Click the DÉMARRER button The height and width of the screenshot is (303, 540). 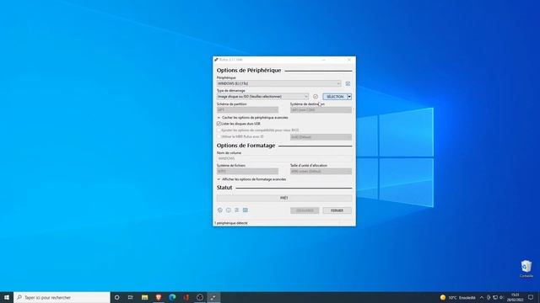(x=305, y=210)
